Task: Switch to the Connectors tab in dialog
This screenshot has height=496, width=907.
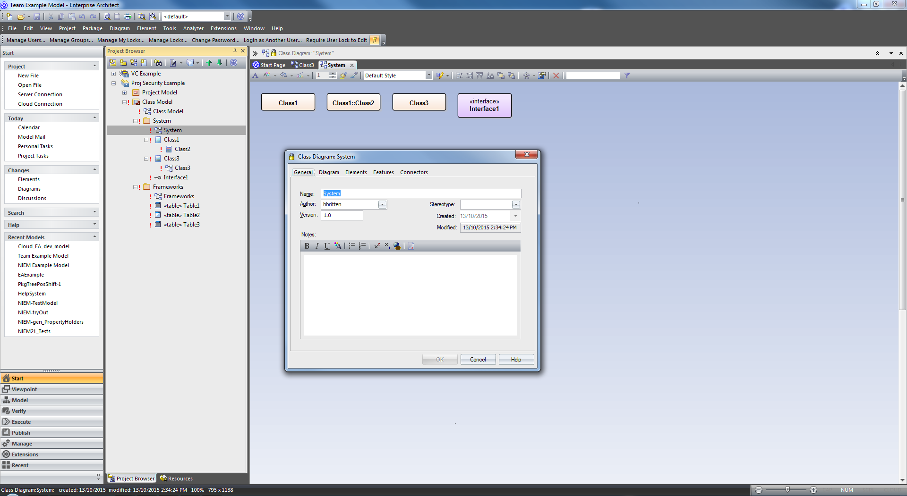Action: click(x=414, y=172)
